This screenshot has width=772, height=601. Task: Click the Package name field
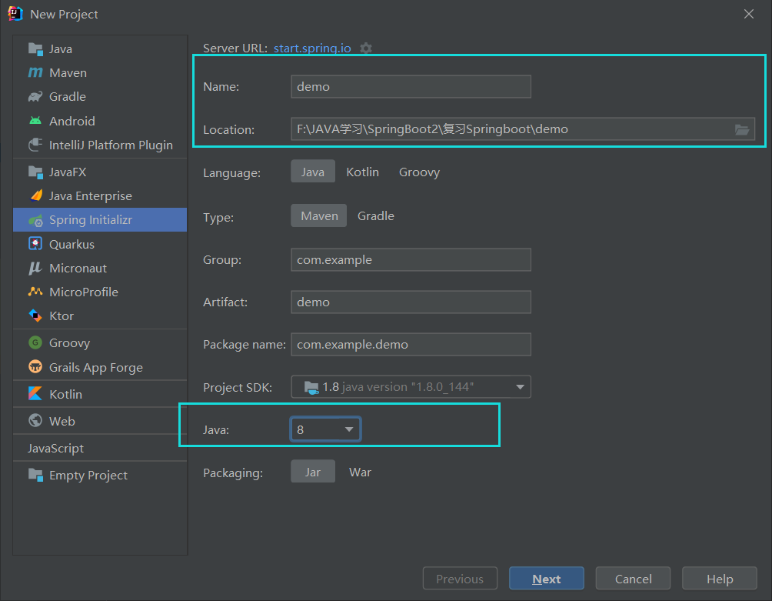(411, 344)
